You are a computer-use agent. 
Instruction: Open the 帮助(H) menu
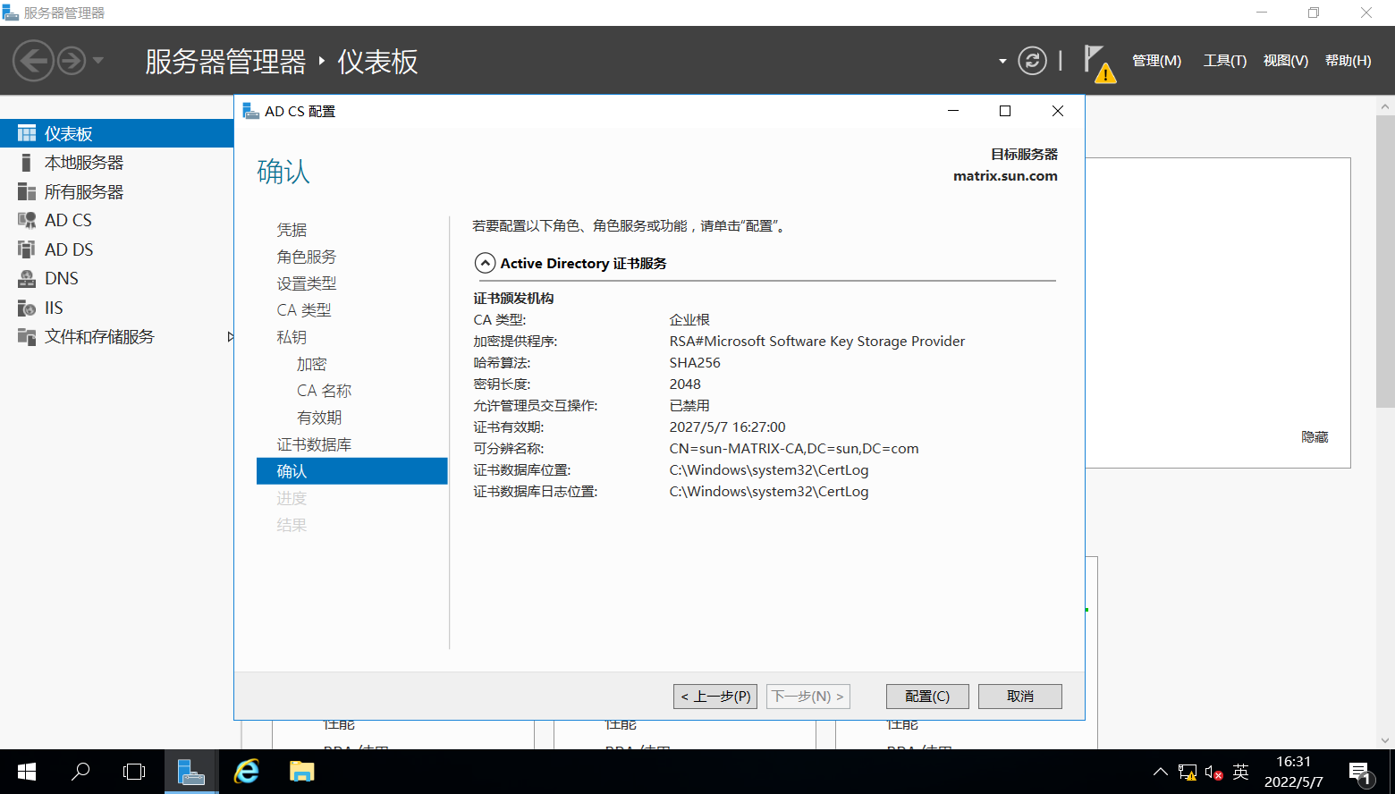[1348, 61]
